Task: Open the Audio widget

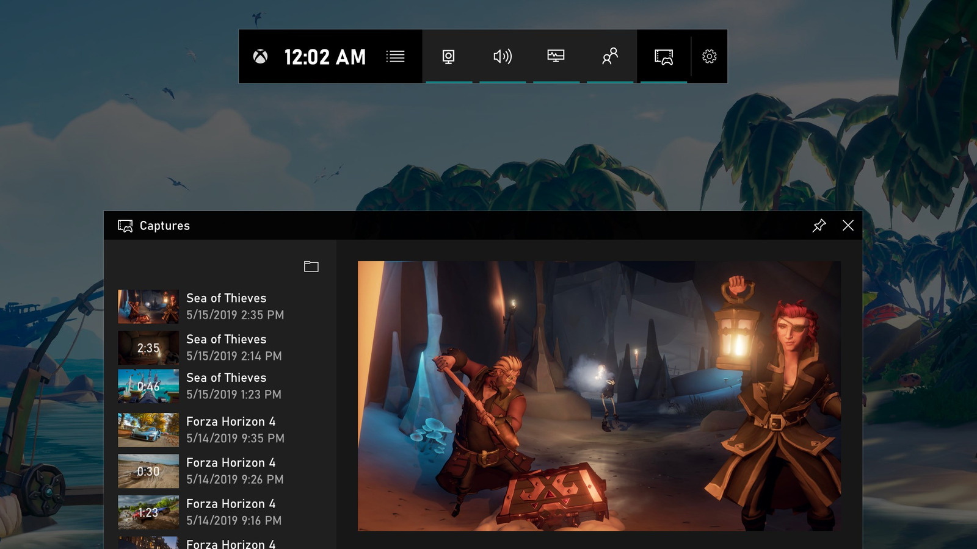Action: (503, 57)
